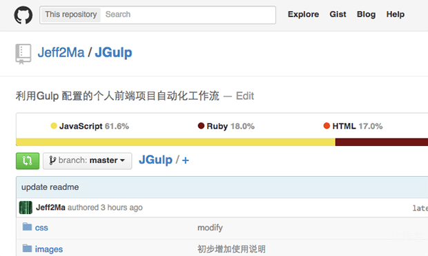Click the repository description text 利用Gulp
Image resolution: width=428 pixels, height=256 pixels.
pyautogui.click(x=117, y=96)
